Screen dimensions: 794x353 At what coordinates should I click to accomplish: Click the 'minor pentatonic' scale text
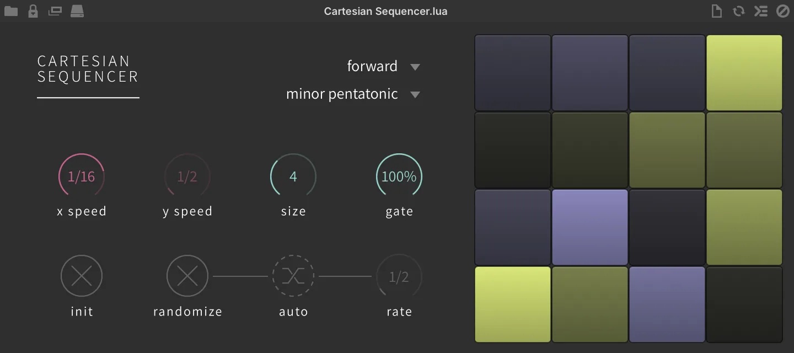click(x=342, y=94)
